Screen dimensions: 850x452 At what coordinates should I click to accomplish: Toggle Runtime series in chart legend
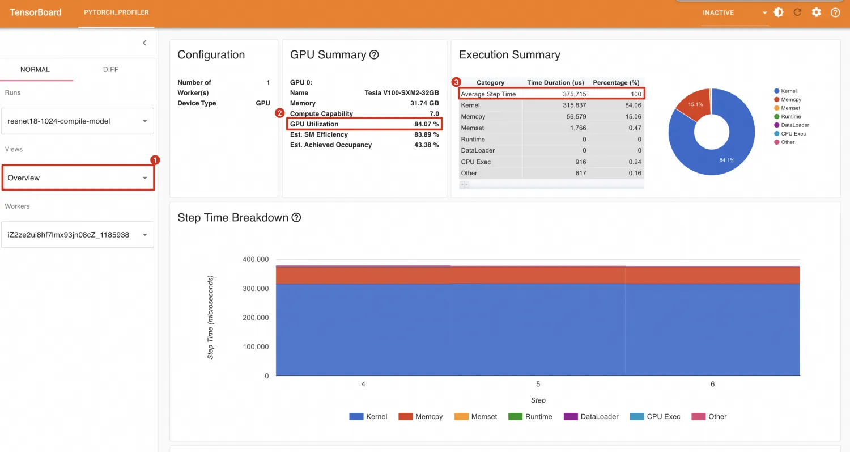[530, 416]
